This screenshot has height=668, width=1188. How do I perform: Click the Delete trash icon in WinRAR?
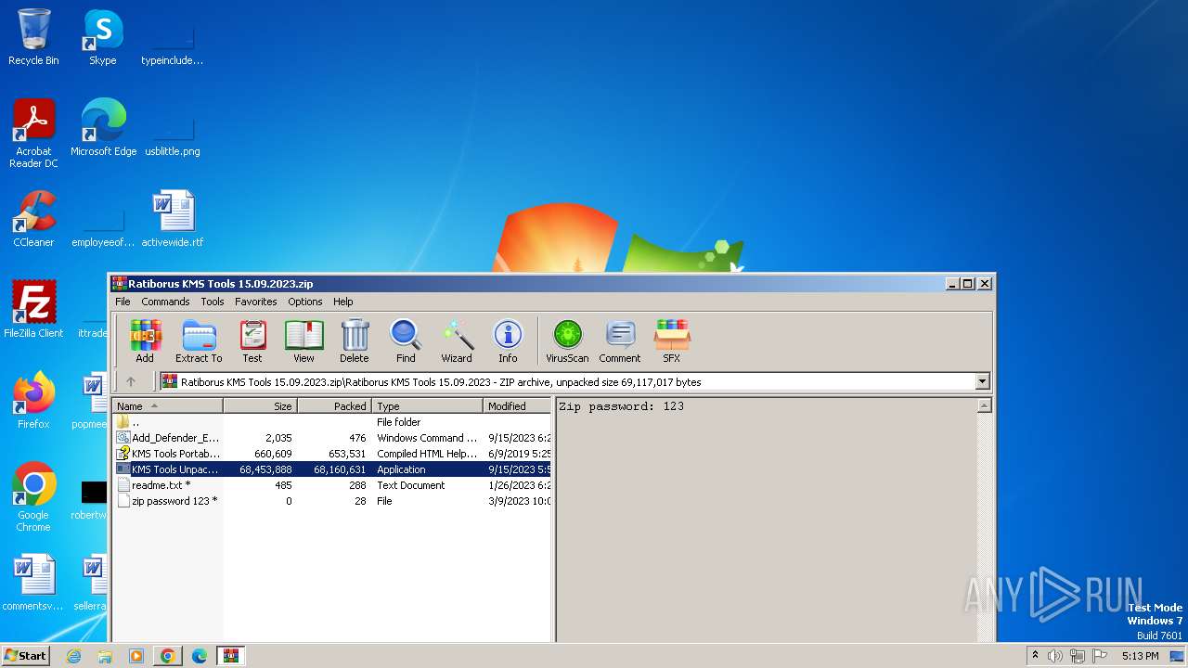pyautogui.click(x=354, y=340)
